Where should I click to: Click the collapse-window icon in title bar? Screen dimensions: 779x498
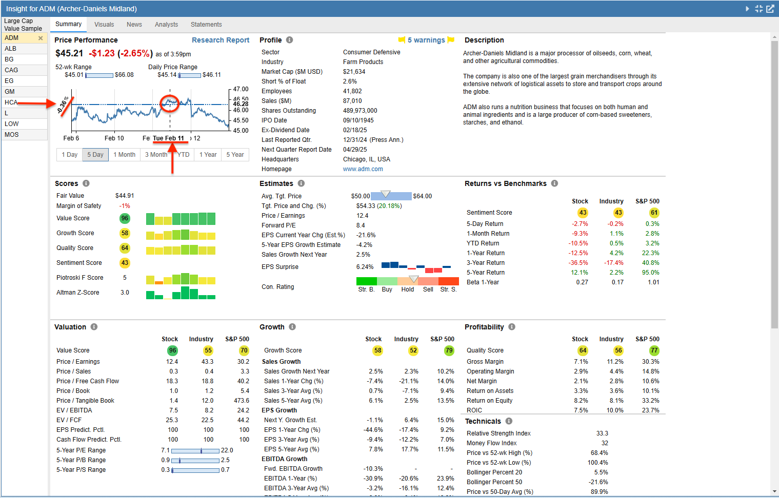[x=759, y=9]
